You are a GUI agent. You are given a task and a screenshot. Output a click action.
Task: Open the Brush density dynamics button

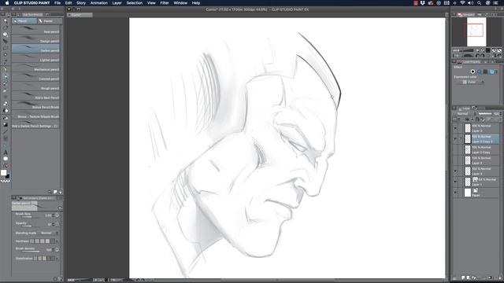(57, 250)
